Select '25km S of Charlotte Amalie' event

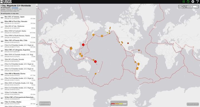click(18, 89)
